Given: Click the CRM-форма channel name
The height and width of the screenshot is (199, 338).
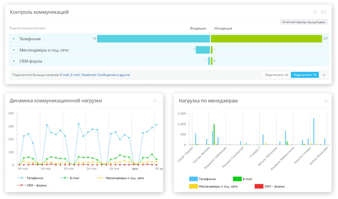Looking at the screenshot, I should coord(31,61).
